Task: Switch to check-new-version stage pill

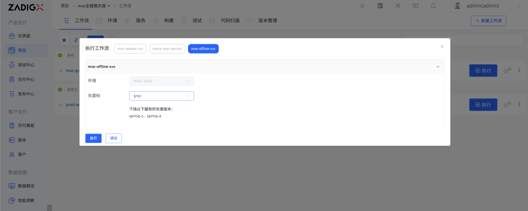Action: (167, 49)
